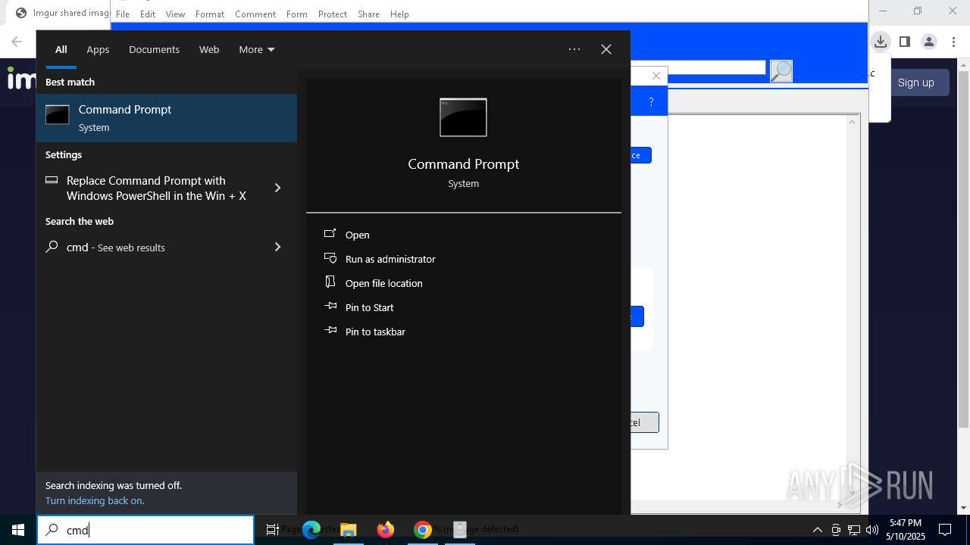Image resolution: width=970 pixels, height=545 pixels.
Task: Click the search field in background app toolbar
Action: pyautogui.click(x=698, y=68)
